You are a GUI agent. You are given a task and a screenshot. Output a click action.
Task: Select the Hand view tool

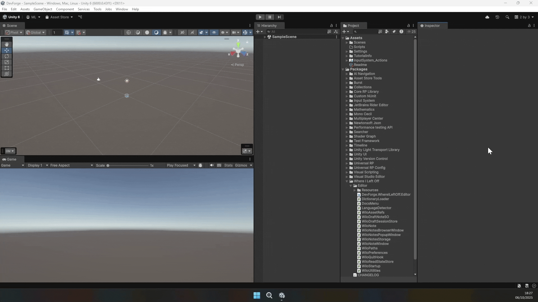click(7, 44)
